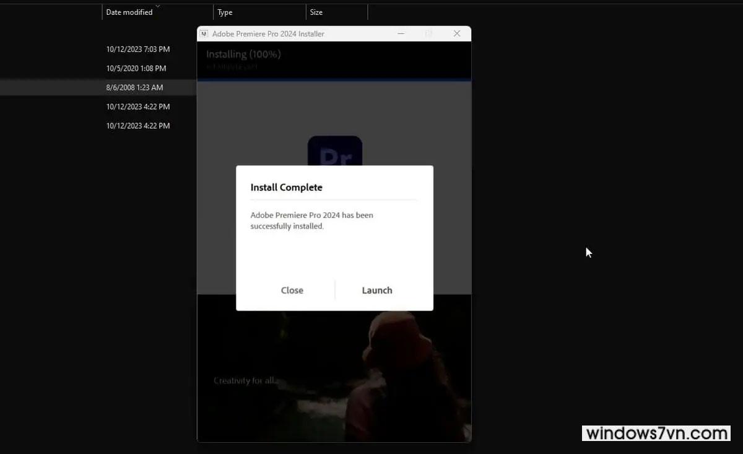743x454 pixels.
Task: Close the installer window with the X button
Action: tap(457, 33)
